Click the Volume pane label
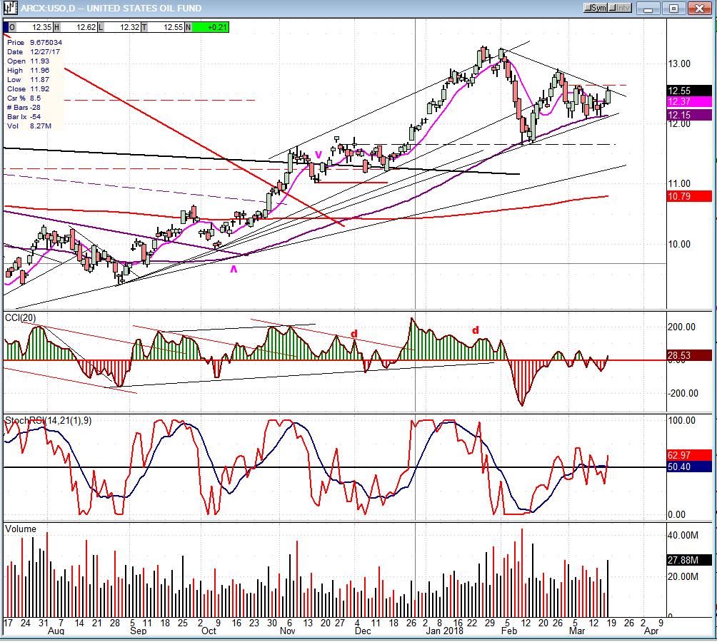717x642 pixels. tap(21, 529)
